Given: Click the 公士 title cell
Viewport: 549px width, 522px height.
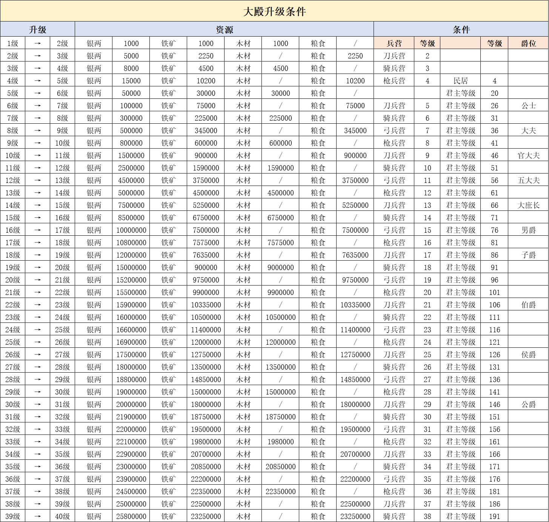Looking at the screenshot, I should click(x=528, y=106).
